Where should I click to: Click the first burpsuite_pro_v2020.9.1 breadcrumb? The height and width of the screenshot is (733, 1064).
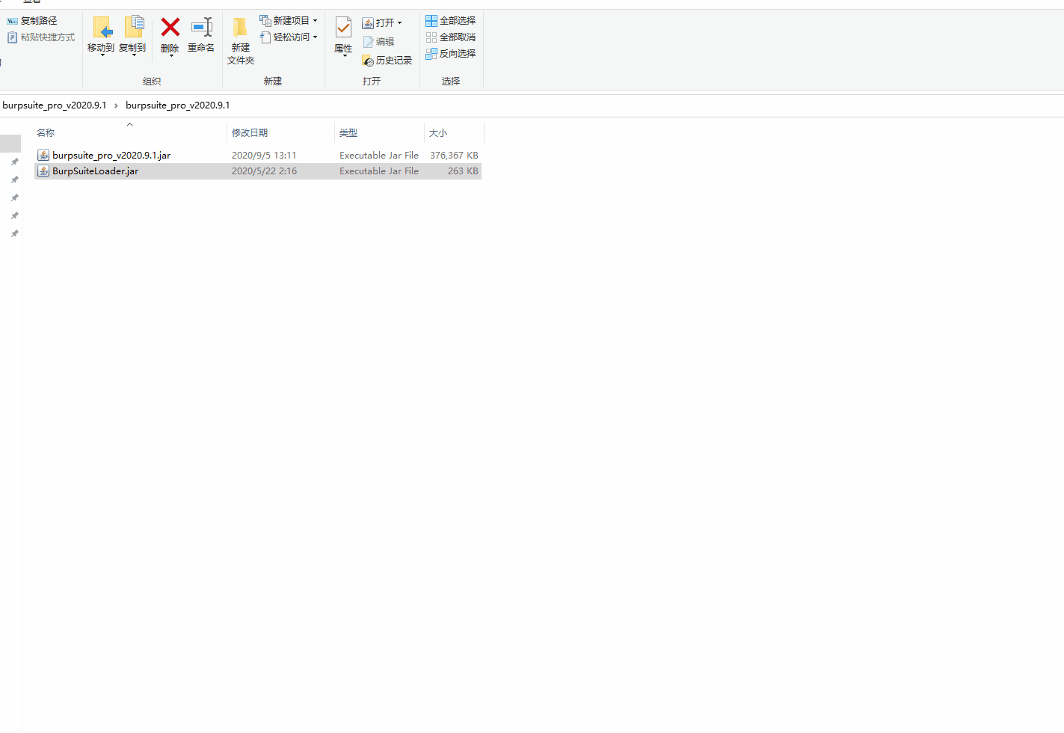[x=54, y=105]
